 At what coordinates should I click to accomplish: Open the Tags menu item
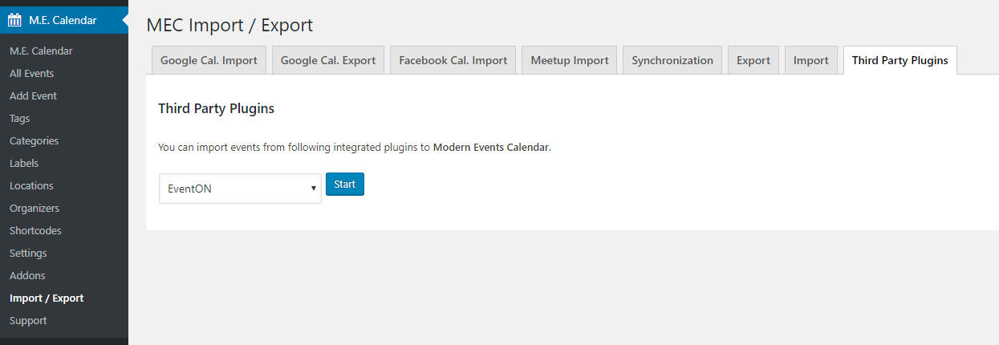click(19, 118)
